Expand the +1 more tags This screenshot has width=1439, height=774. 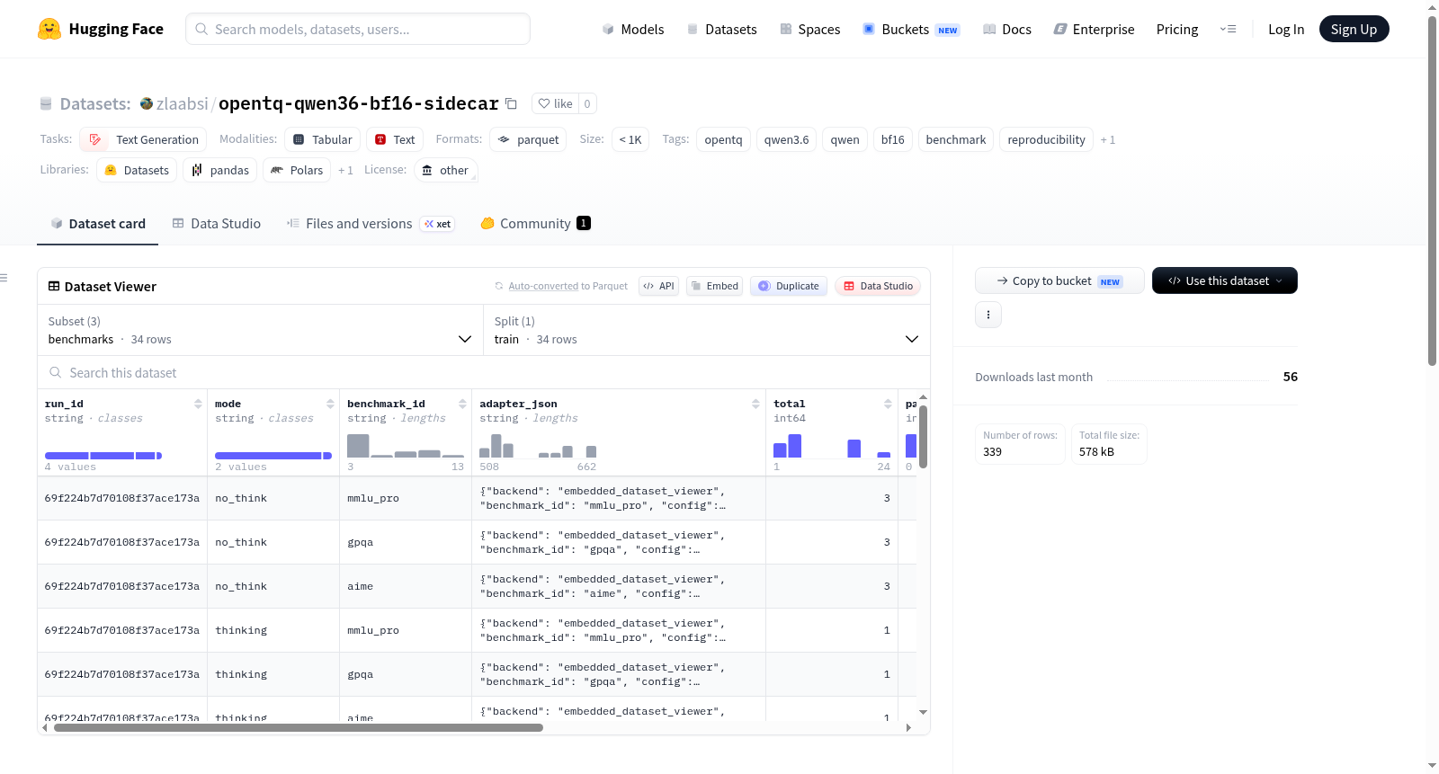(x=1108, y=140)
